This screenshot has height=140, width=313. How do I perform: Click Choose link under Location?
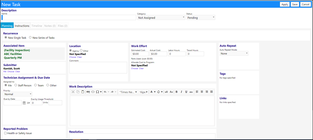coord(73,57)
